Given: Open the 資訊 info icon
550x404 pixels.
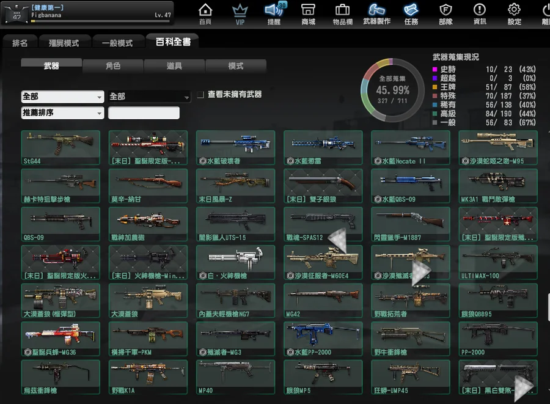Looking at the screenshot, I should [480, 14].
